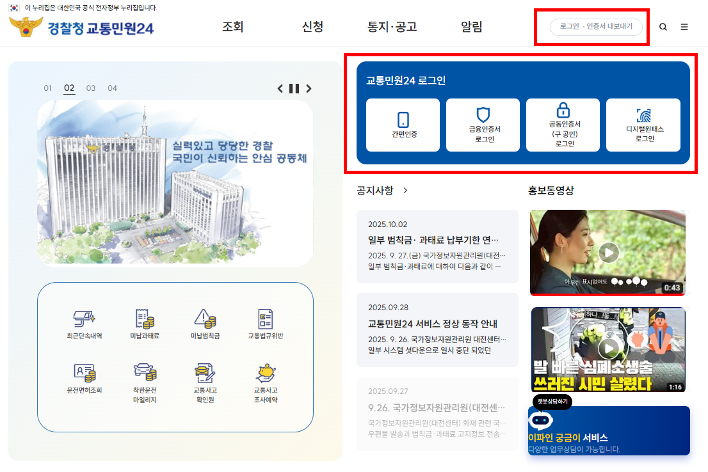Open the hamburger full menu icon
Image resolution: width=708 pixels, height=472 pixels.
pyautogui.click(x=684, y=27)
